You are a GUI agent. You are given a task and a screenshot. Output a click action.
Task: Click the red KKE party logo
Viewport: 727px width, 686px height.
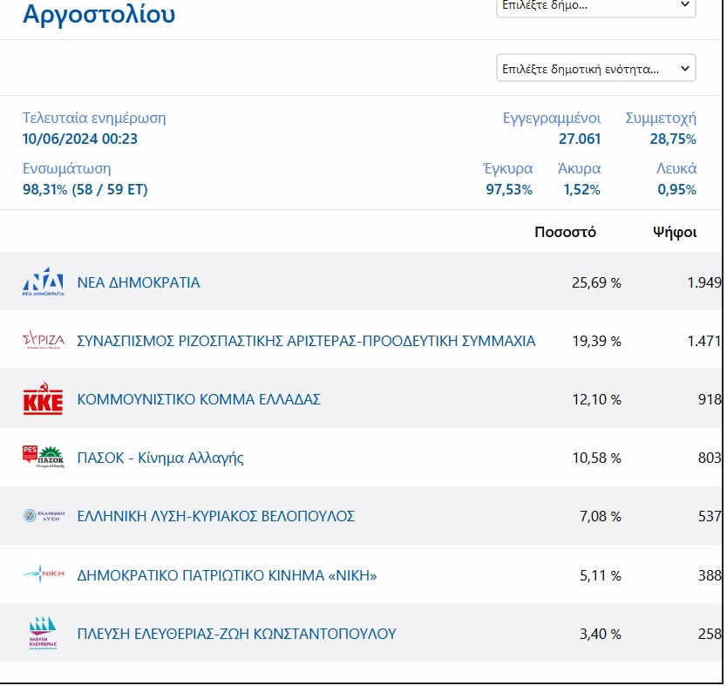[x=43, y=398]
